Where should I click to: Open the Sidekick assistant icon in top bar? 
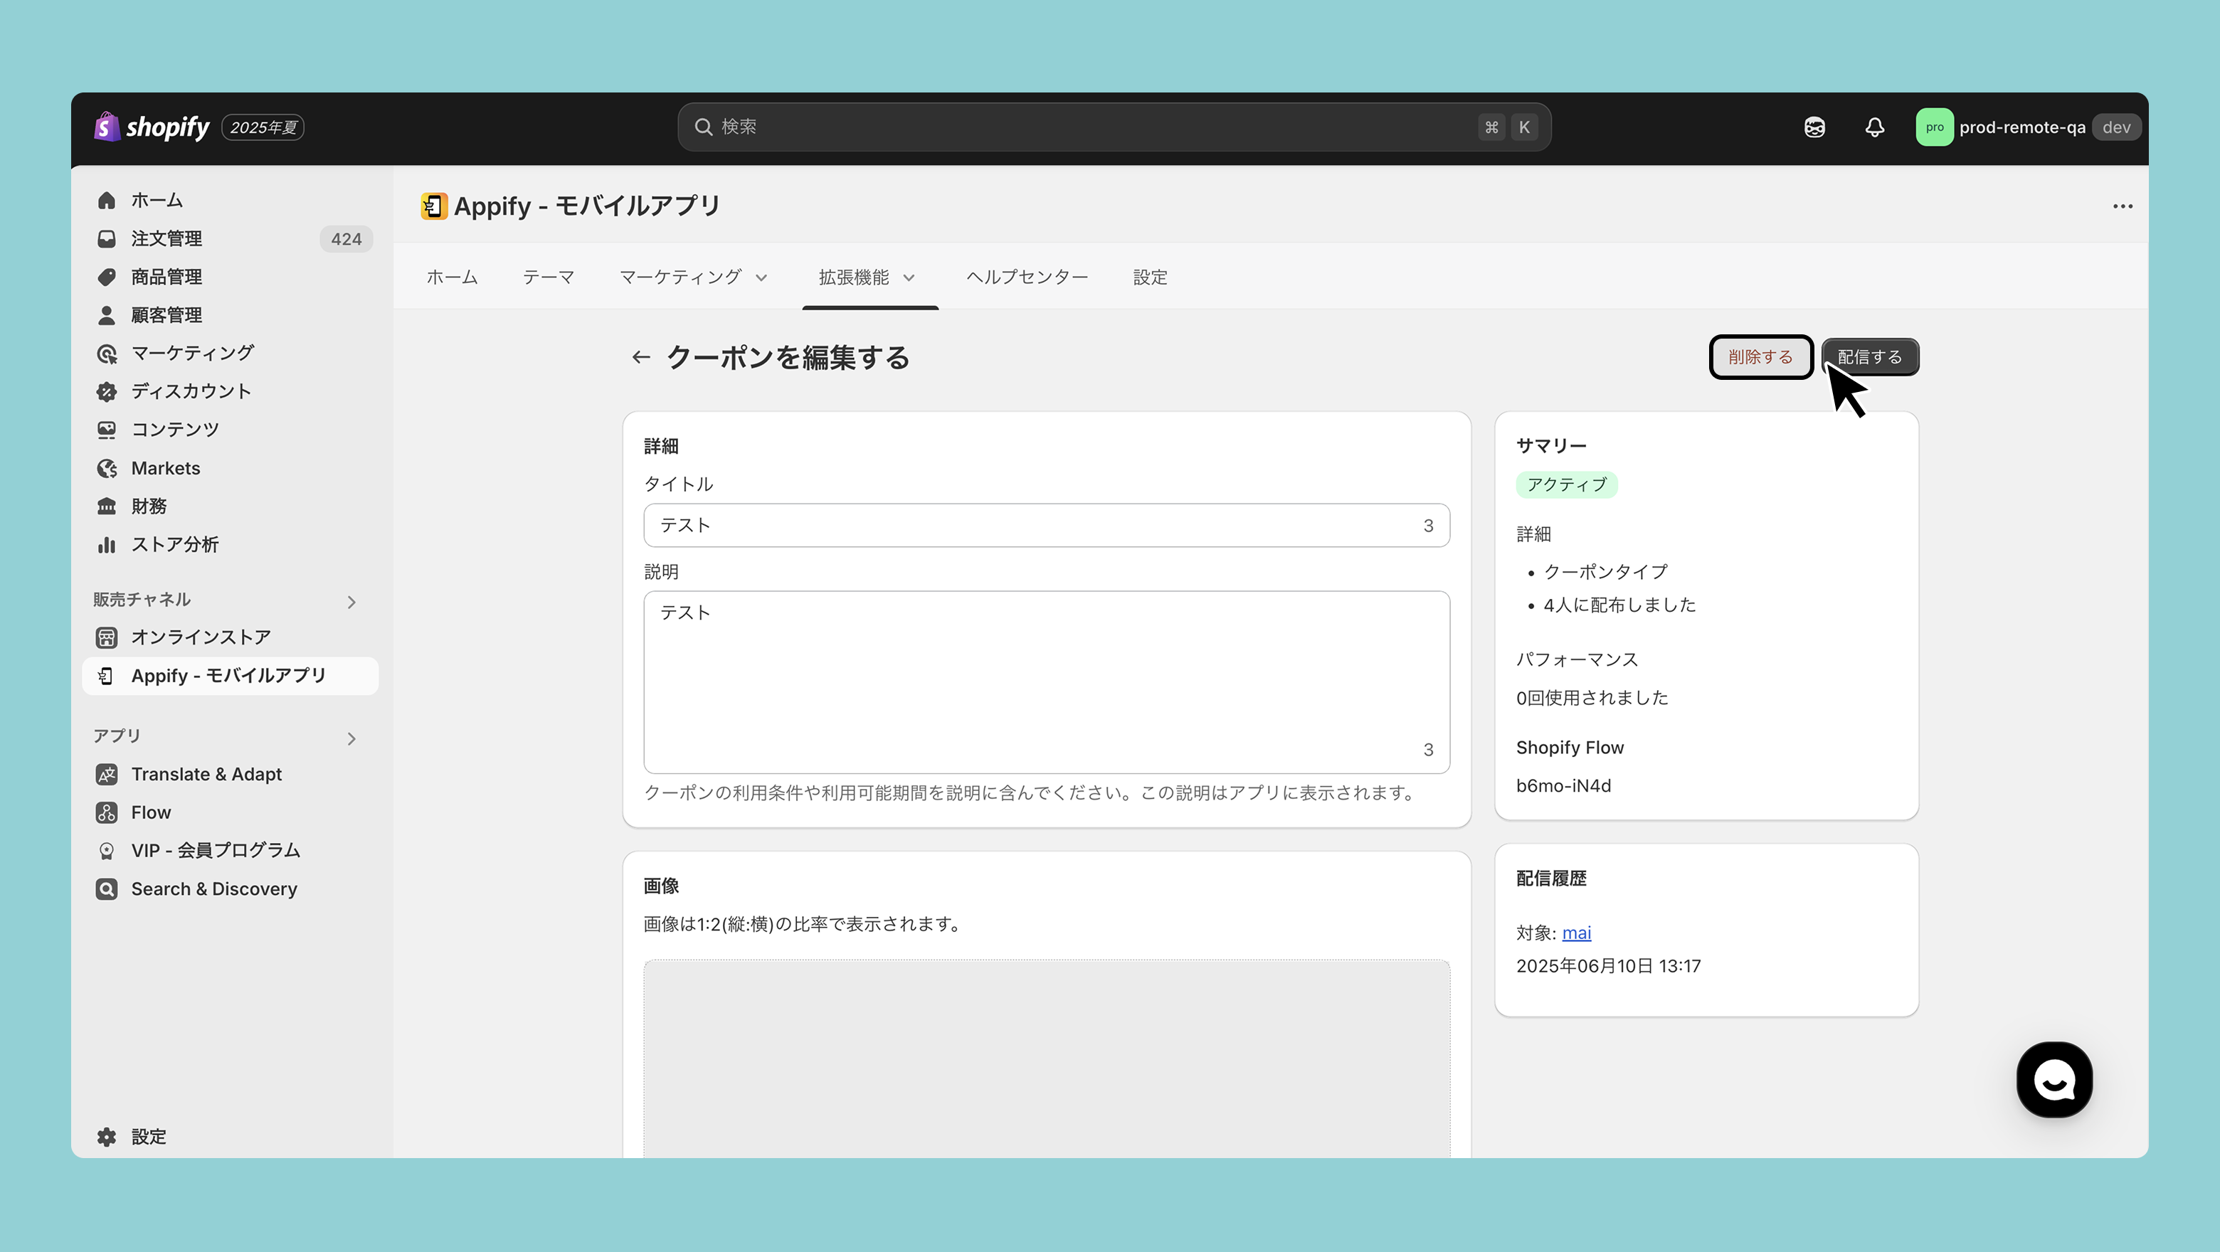(x=1814, y=127)
